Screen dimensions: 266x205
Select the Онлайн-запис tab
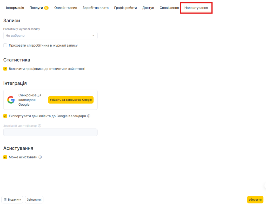(66, 8)
